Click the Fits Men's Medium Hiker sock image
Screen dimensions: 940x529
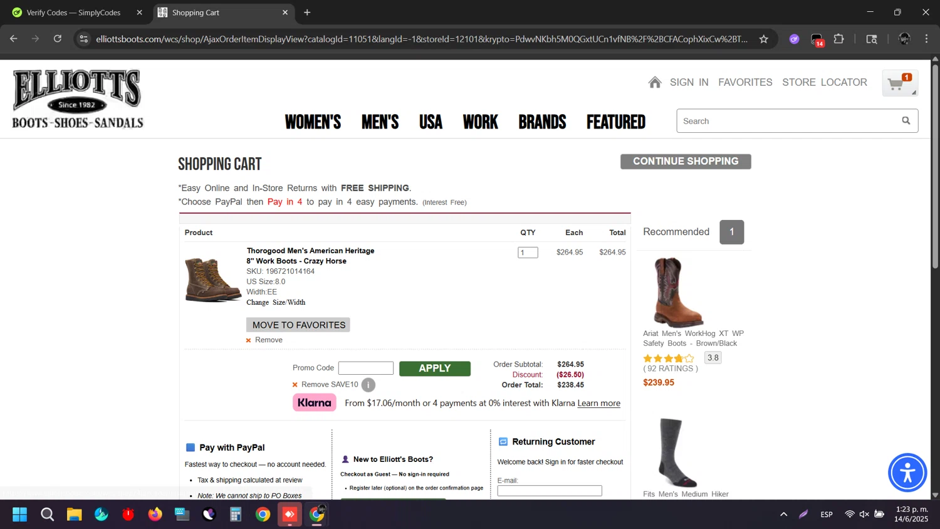(x=677, y=453)
